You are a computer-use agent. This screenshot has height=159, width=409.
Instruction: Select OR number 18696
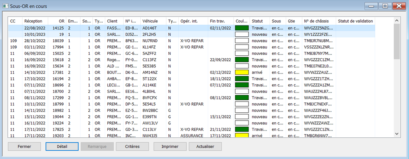click(x=58, y=85)
